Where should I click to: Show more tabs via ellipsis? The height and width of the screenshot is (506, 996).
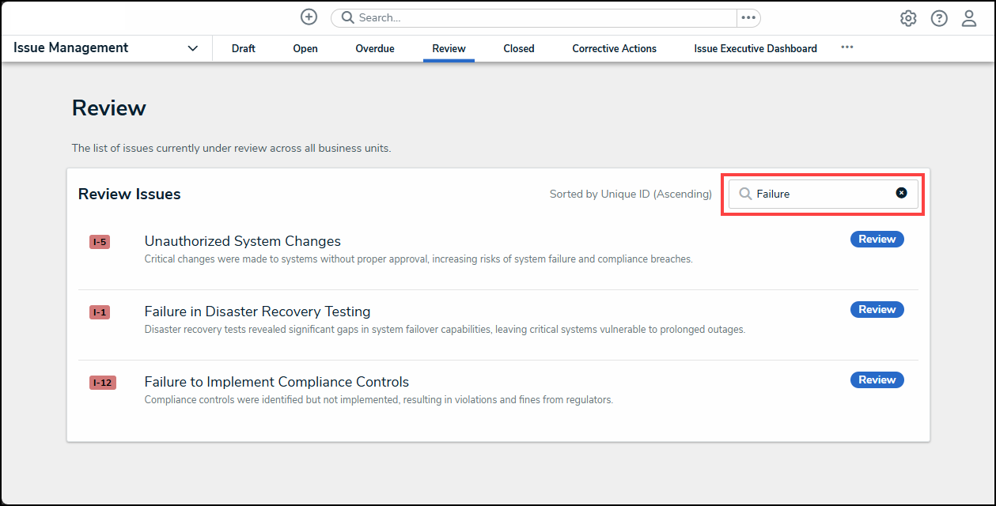coord(847,47)
